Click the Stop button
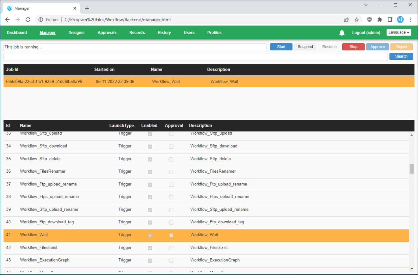Viewport: 418px width, 278px height. [353, 46]
